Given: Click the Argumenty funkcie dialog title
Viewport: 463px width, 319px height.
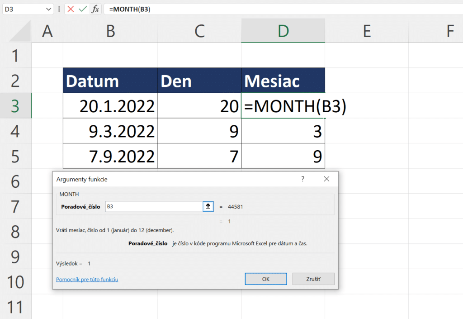Looking at the screenshot, I should 82,179.
